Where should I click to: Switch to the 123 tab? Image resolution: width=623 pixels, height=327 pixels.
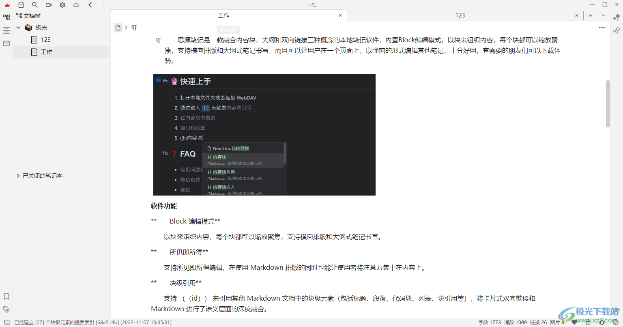click(460, 15)
